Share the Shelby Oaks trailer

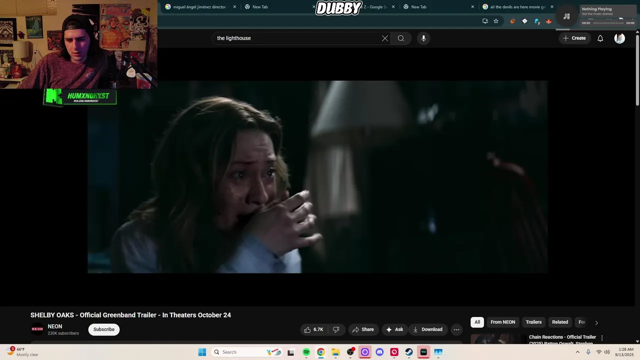pyautogui.click(x=363, y=329)
